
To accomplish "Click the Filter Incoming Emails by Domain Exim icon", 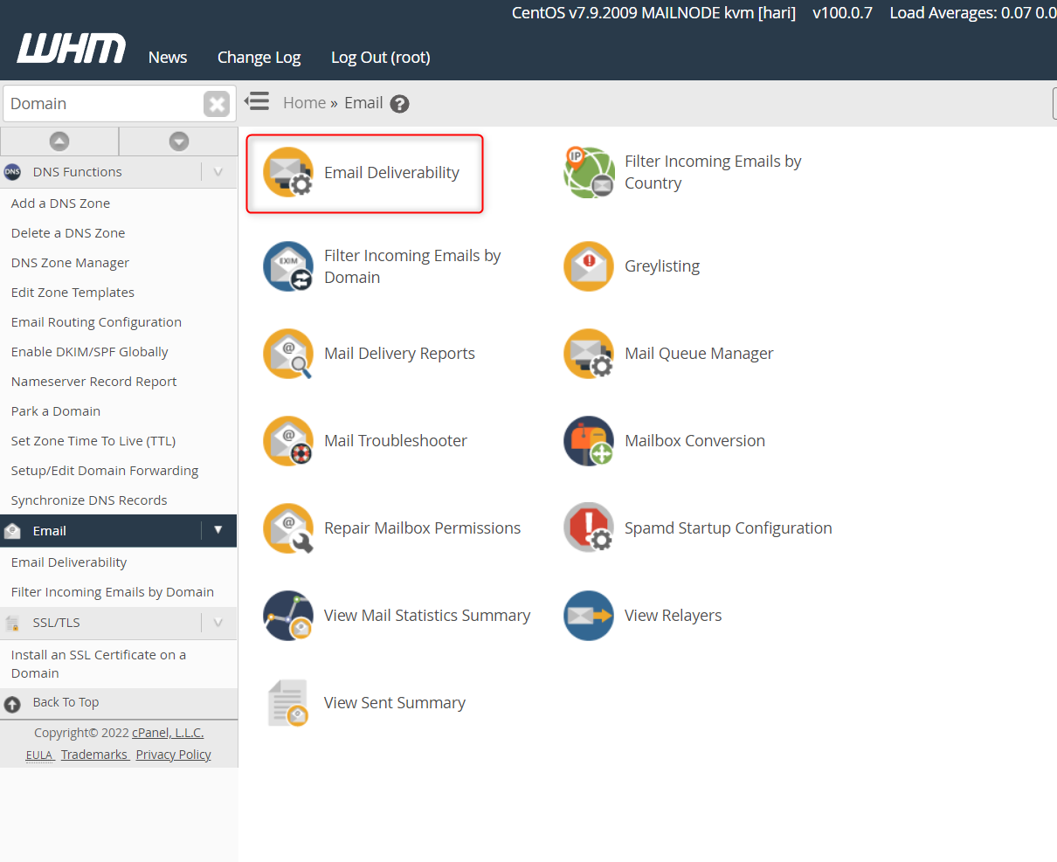I will (288, 266).
